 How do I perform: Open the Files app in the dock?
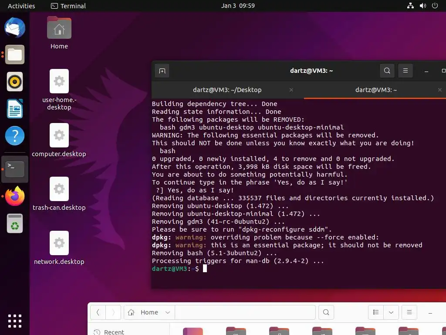tap(15, 55)
